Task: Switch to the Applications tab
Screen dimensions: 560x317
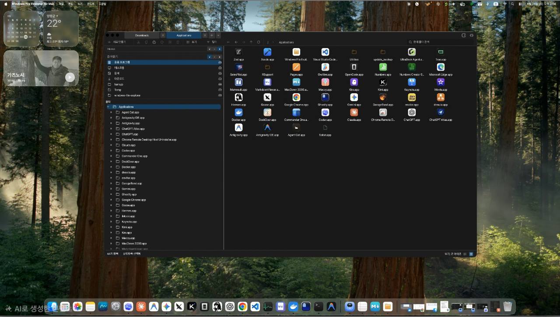Action: click(x=184, y=35)
